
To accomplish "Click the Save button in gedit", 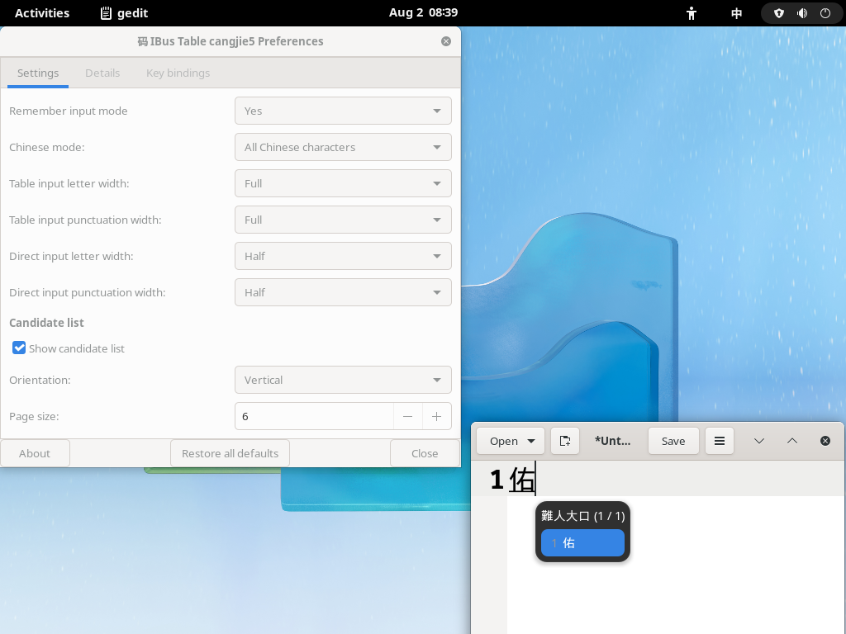I will pos(673,441).
